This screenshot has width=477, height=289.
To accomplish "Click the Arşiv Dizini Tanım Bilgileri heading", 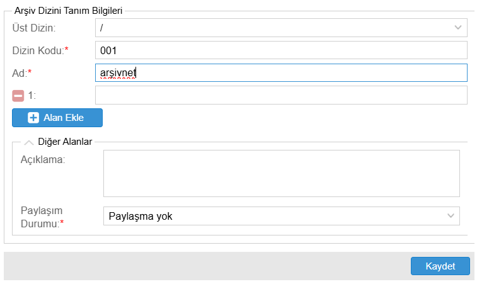I will (x=68, y=10).
